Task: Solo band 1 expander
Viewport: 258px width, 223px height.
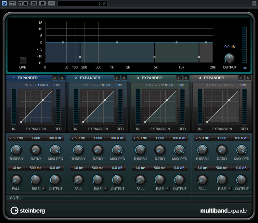Action: (x=62, y=78)
